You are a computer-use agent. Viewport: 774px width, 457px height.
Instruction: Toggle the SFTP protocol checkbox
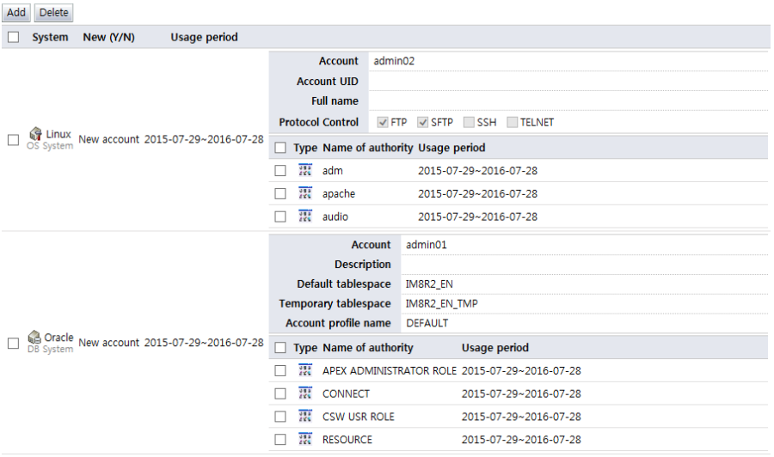pos(423,122)
